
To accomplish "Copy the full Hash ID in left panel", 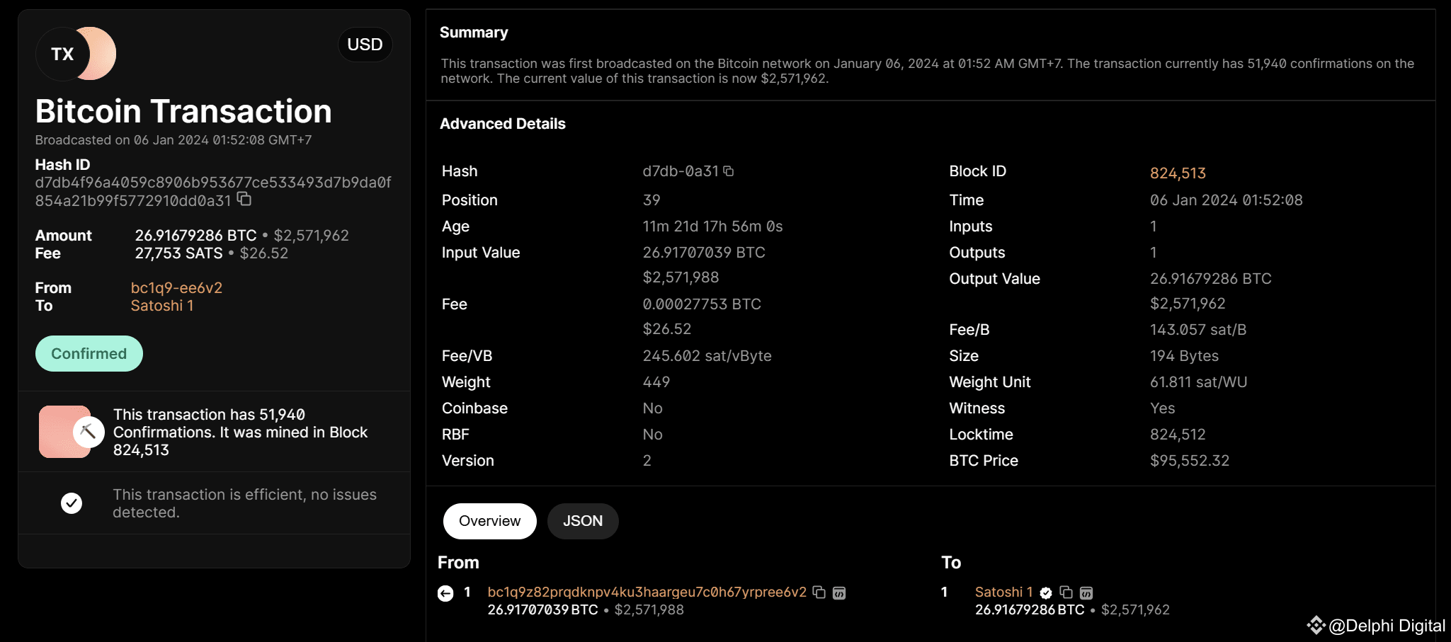I will (x=244, y=199).
